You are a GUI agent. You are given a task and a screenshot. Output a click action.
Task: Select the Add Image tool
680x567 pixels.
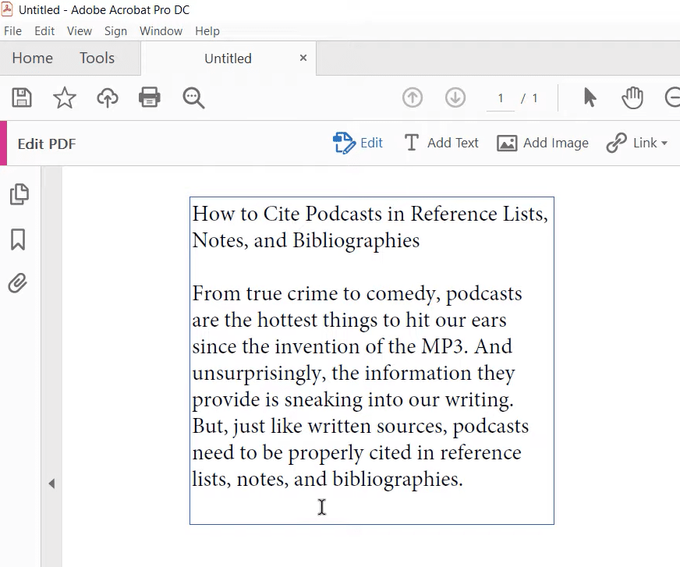(x=543, y=143)
